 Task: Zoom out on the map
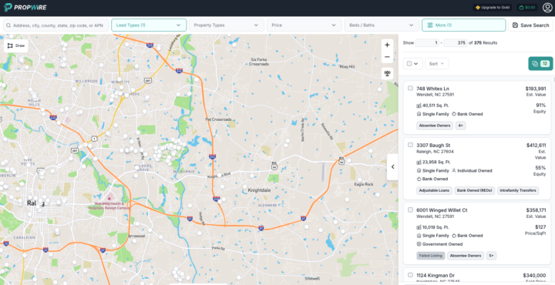pos(387,57)
